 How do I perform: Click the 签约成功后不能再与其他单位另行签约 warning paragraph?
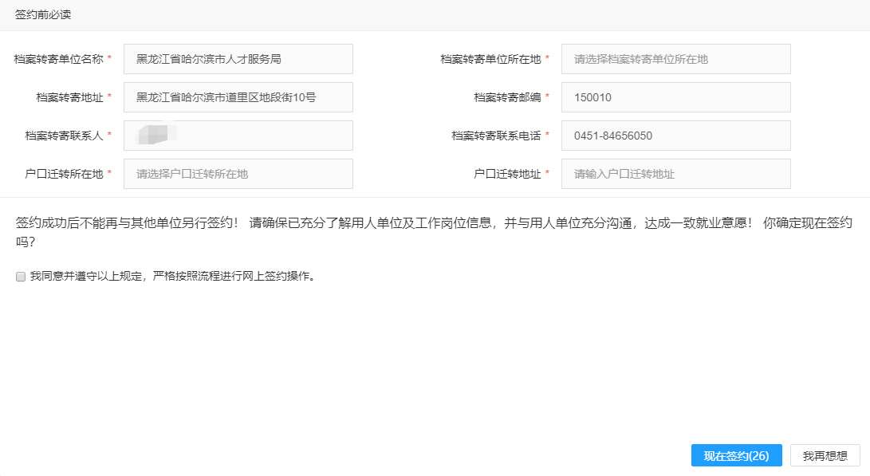pos(434,223)
